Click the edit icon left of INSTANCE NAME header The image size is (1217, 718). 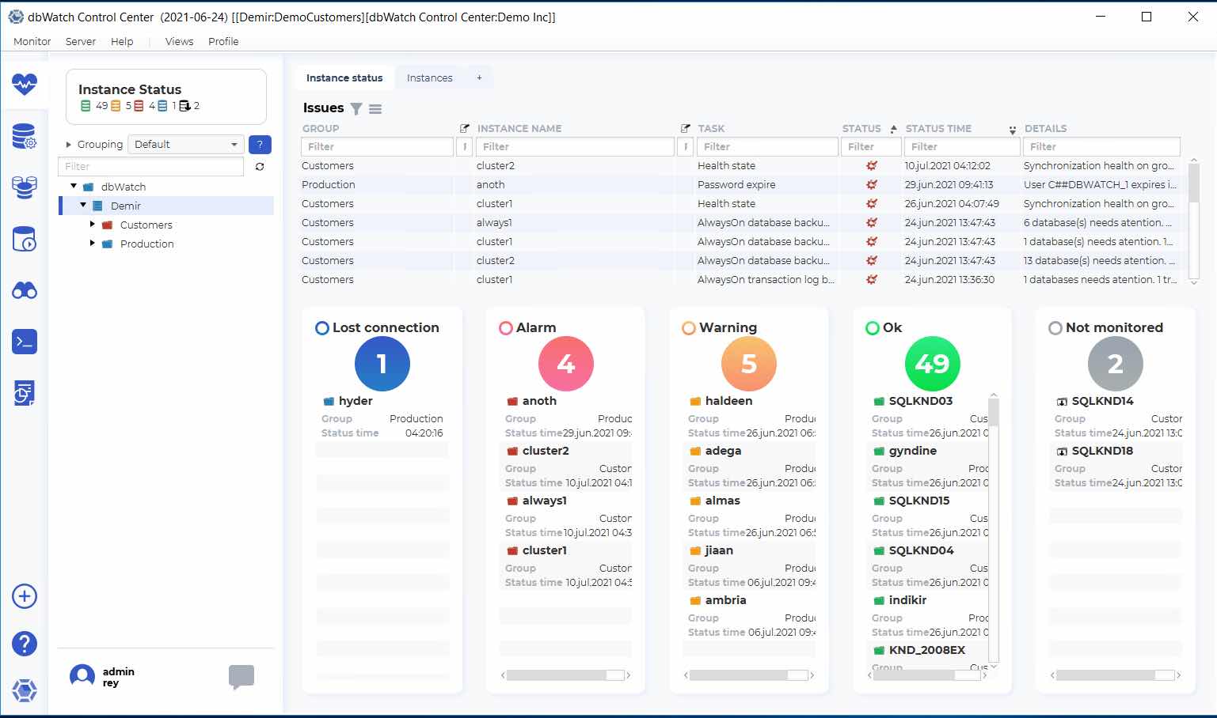(x=465, y=128)
